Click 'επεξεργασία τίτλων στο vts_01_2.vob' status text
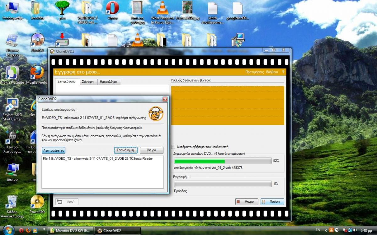Screen dimensions: 377x235 (208, 168)
